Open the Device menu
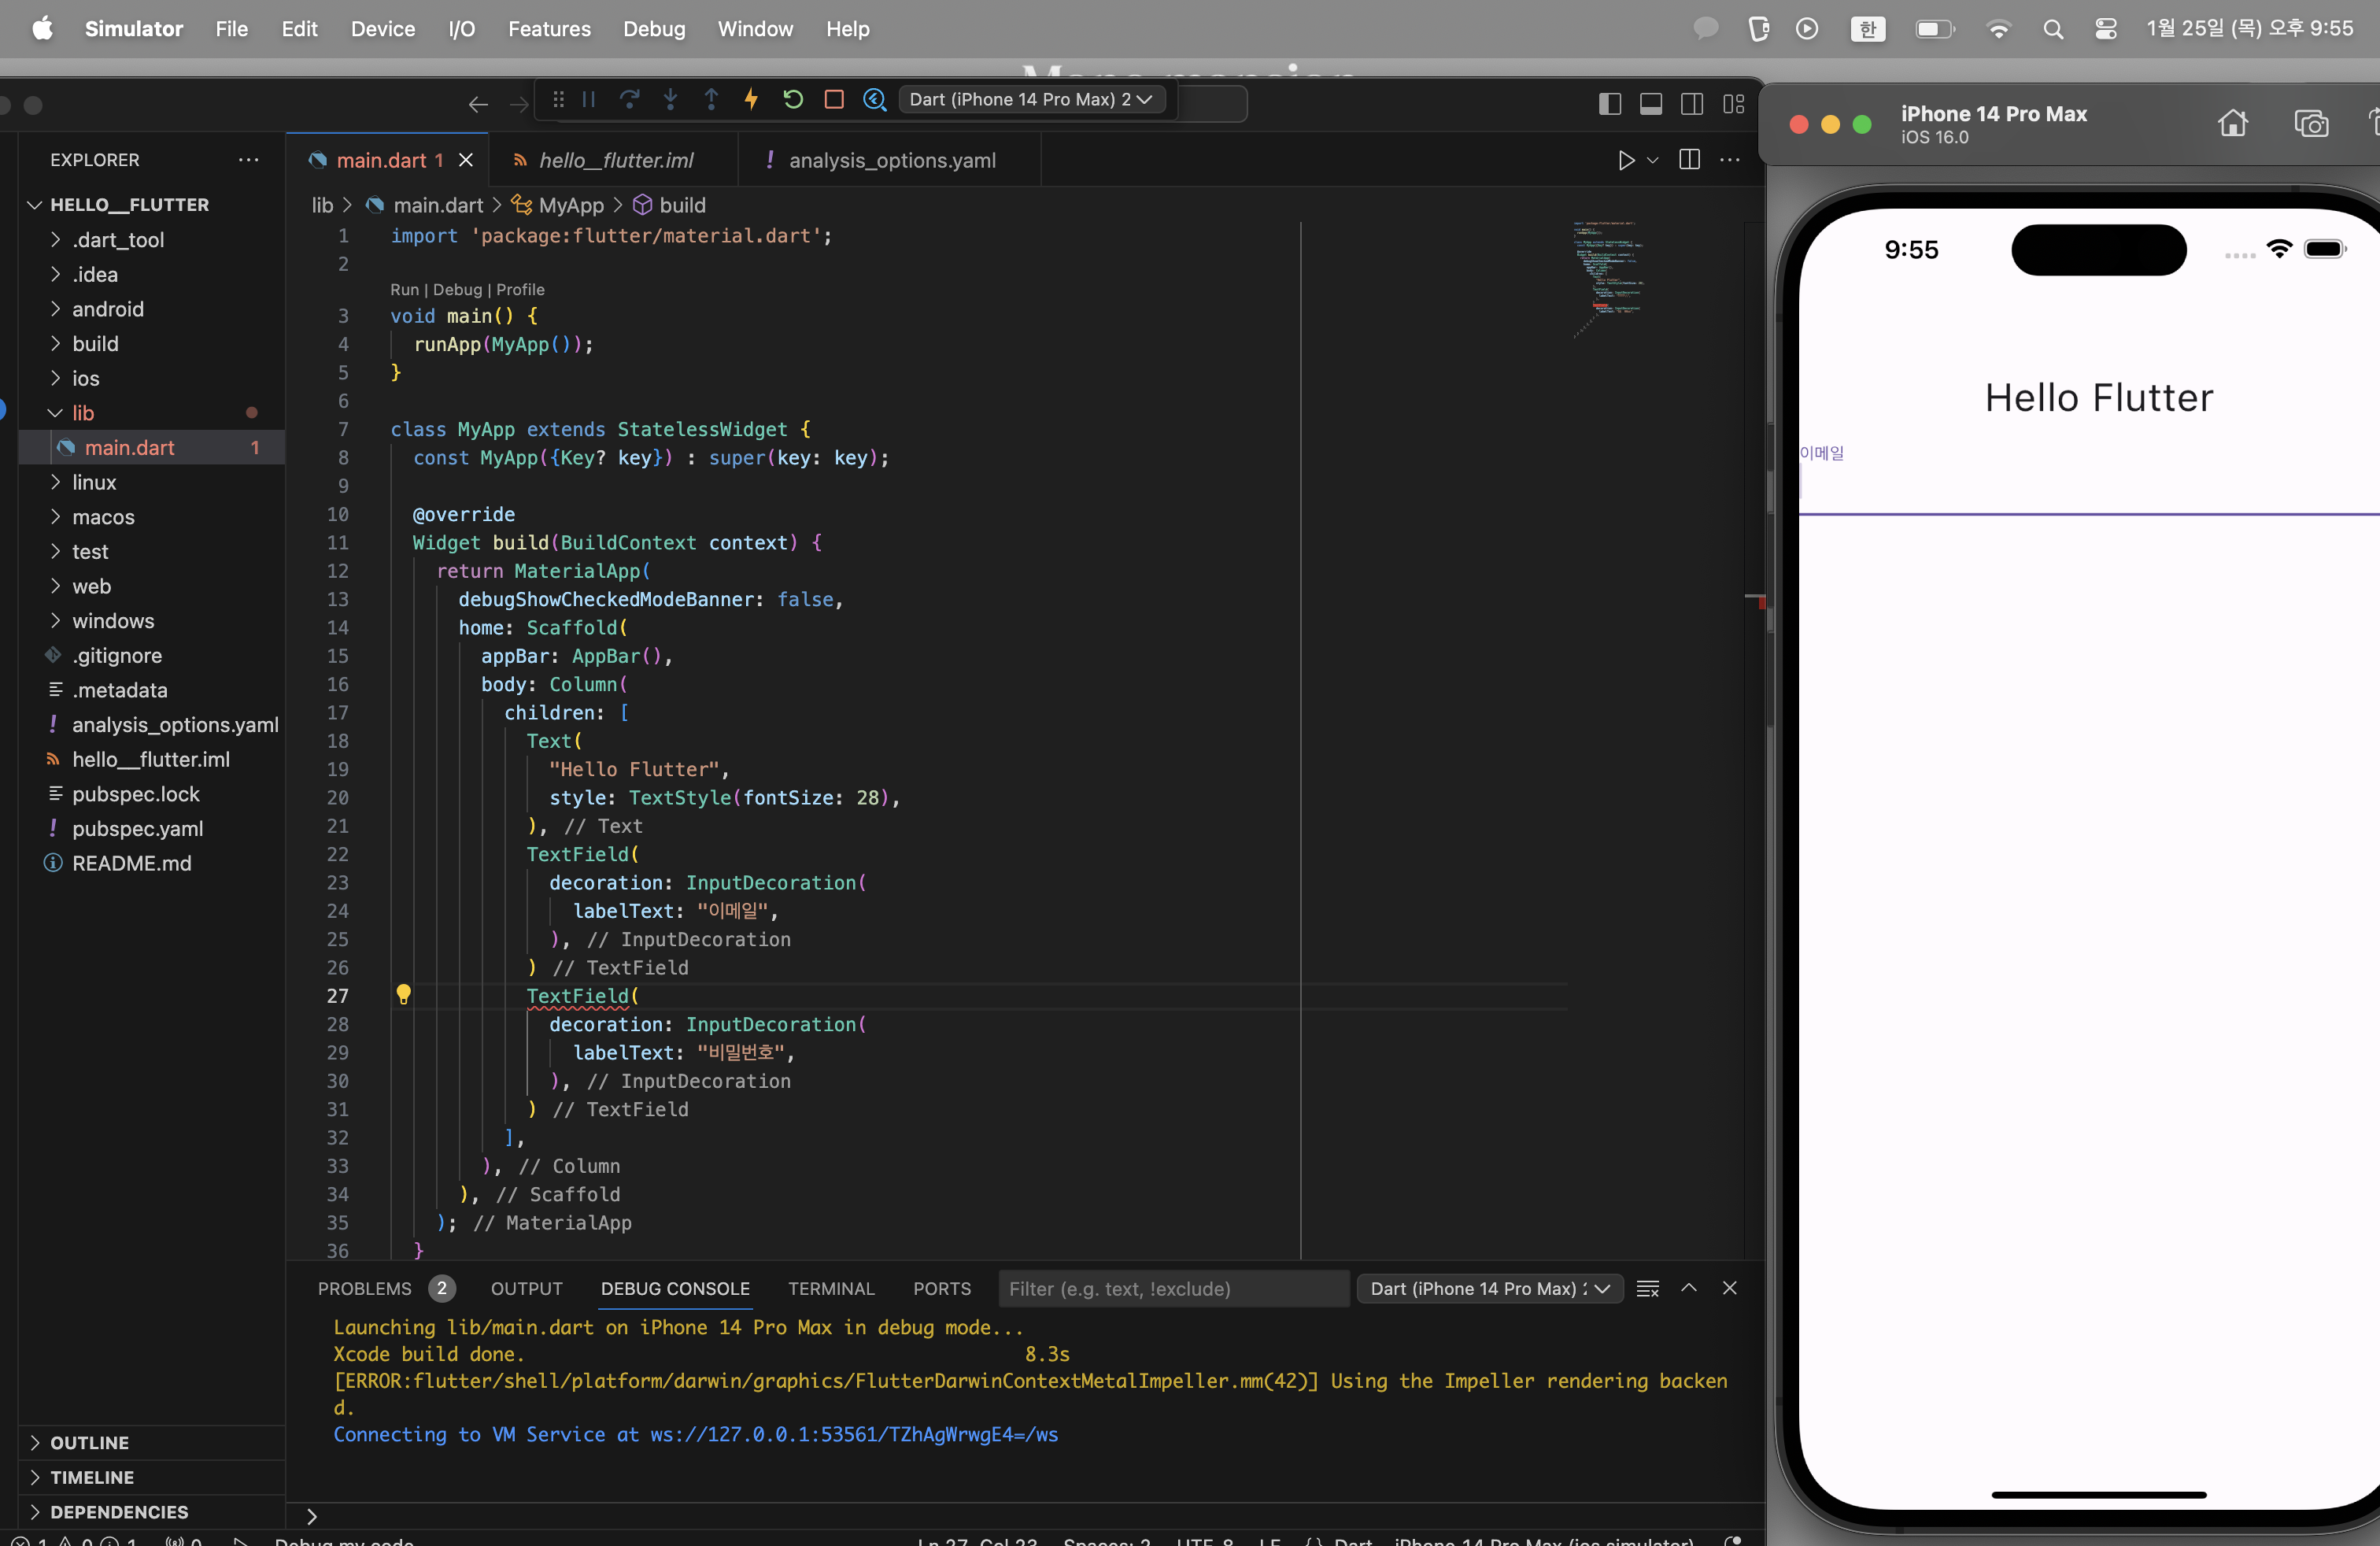 383,29
